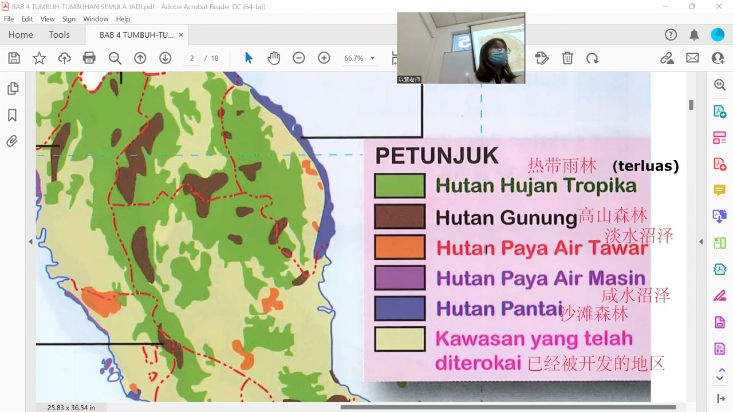Open the Window menu
Screen dimensions: 733x412
pyautogui.click(x=96, y=19)
